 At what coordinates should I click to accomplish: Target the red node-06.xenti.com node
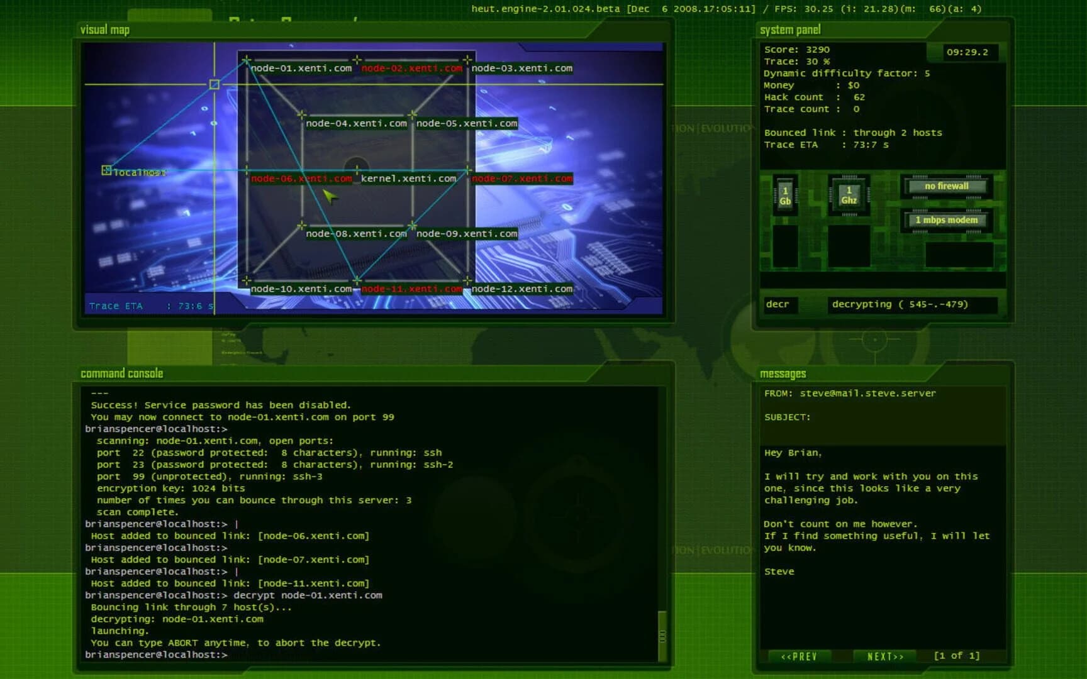pyautogui.click(x=301, y=179)
